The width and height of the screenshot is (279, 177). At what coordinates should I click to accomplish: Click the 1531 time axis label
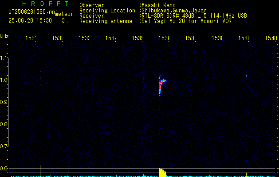31,38
